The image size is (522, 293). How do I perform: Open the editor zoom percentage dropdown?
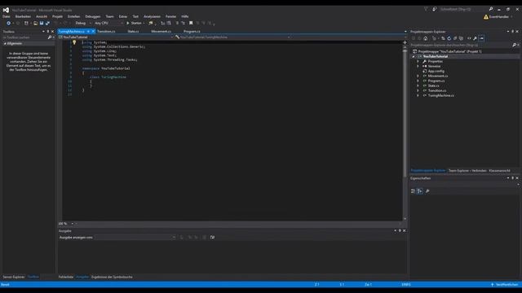point(73,224)
